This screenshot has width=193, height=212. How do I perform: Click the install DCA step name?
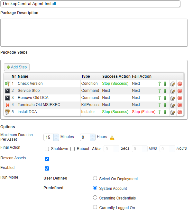(x=27, y=112)
